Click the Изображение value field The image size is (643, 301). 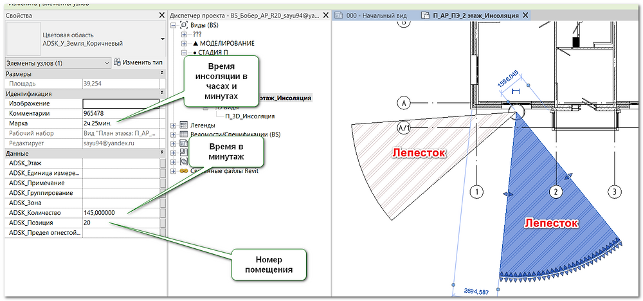tap(121, 104)
